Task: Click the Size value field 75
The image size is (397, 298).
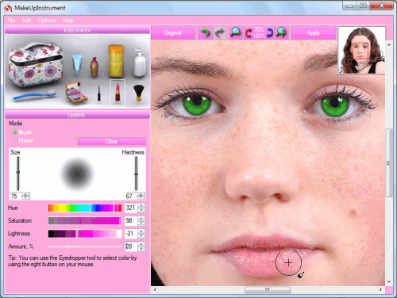Action: coord(16,196)
